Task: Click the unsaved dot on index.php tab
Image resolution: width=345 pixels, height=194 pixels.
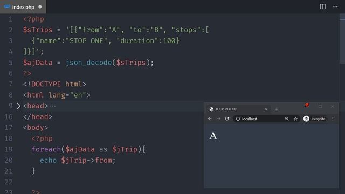Action: 40,7
